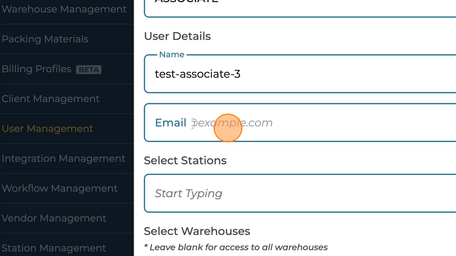Viewport: 456px width, 256px height.
Task: Click the Select Warehouses heading
Action: pos(197,231)
